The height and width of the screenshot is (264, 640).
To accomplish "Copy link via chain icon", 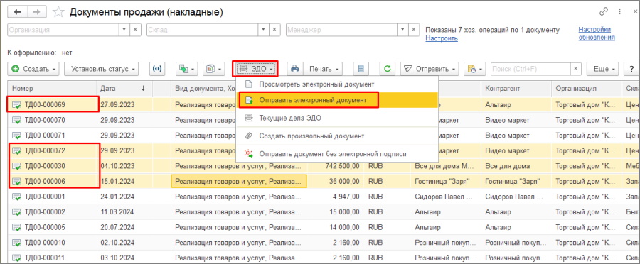I will pyautogui.click(x=603, y=12).
